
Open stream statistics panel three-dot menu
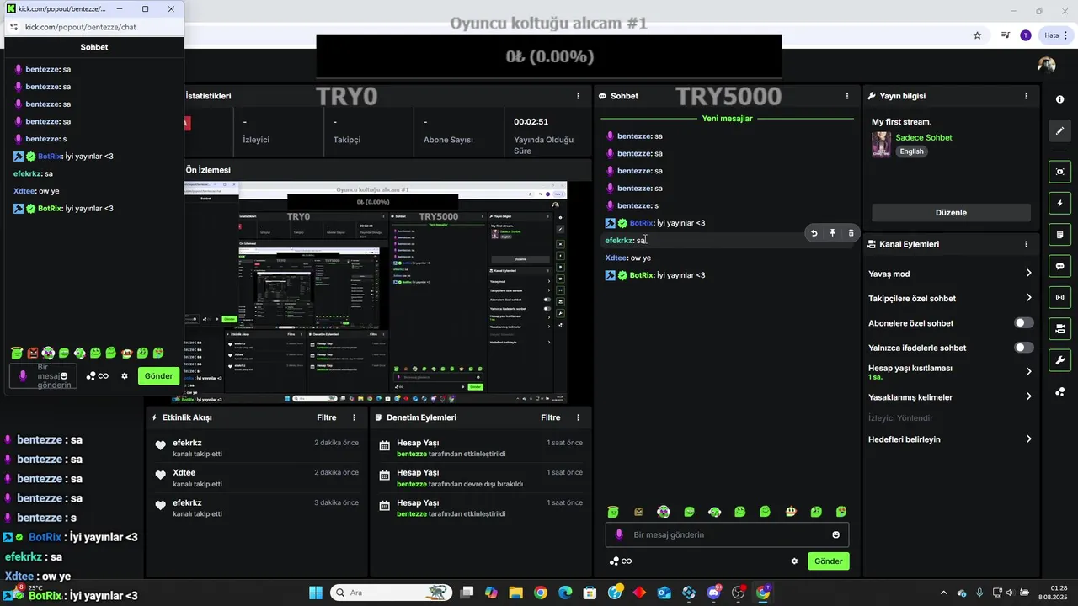tap(578, 96)
